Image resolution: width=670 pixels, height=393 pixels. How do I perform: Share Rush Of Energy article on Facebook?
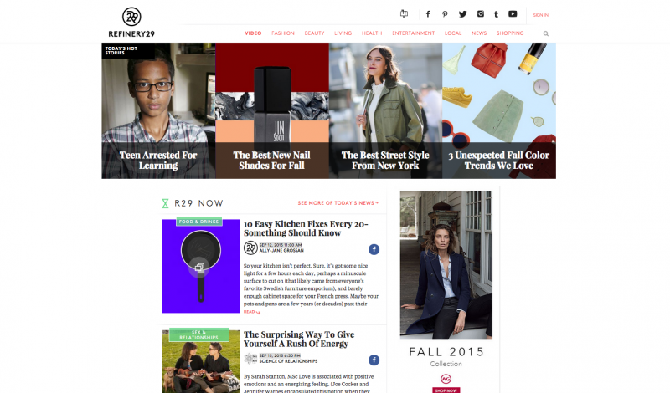click(374, 360)
